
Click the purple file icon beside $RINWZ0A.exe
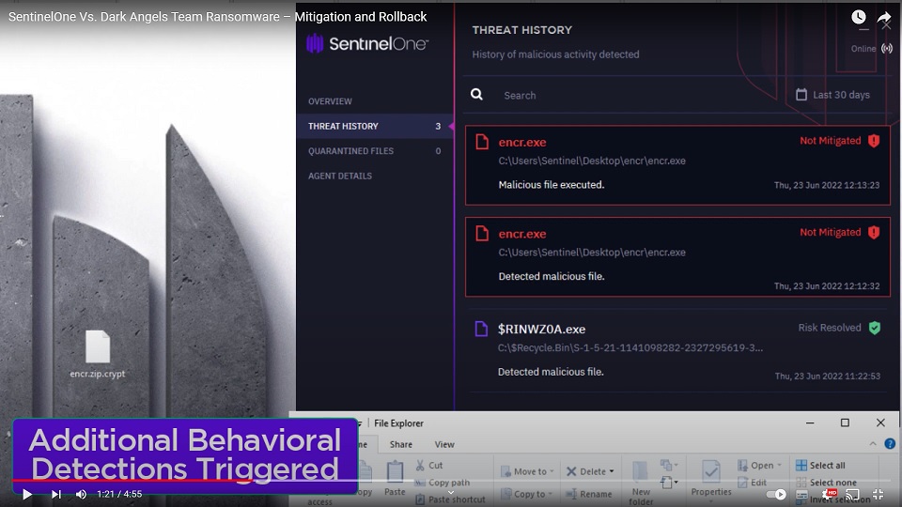pyautogui.click(x=482, y=329)
